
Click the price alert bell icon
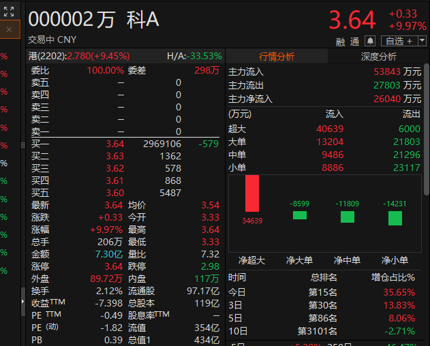[370, 41]
